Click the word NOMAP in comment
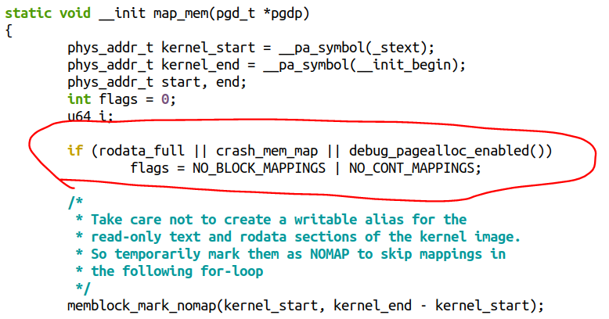This screenshot has width=609, height=319. 330,254
